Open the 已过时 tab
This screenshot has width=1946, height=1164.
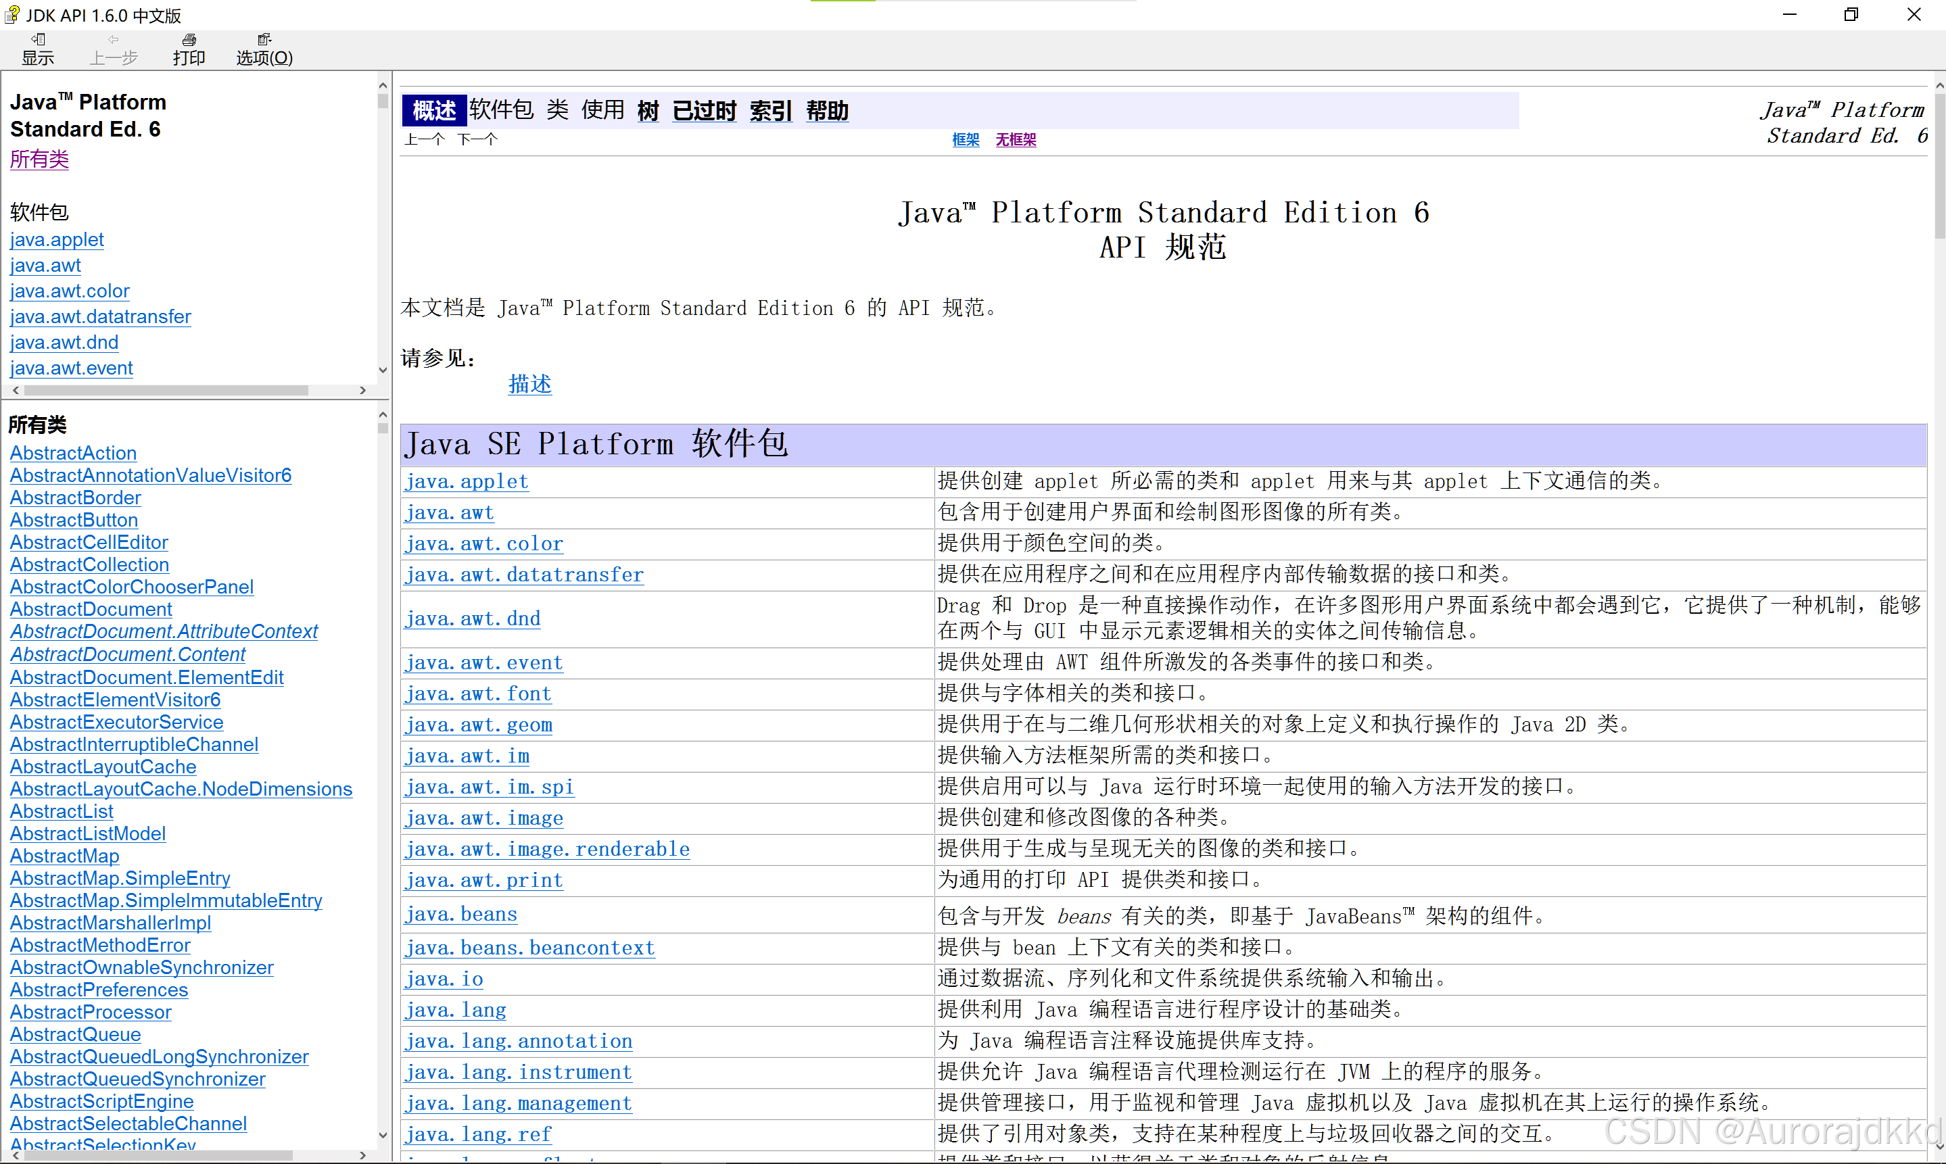(x=704, y=111)
